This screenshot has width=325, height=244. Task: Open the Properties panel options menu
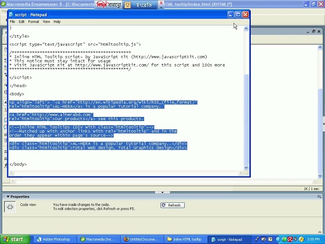coord(319,197)
